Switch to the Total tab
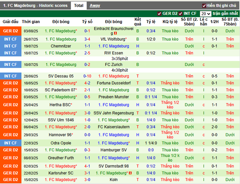 tap(79, 6)
